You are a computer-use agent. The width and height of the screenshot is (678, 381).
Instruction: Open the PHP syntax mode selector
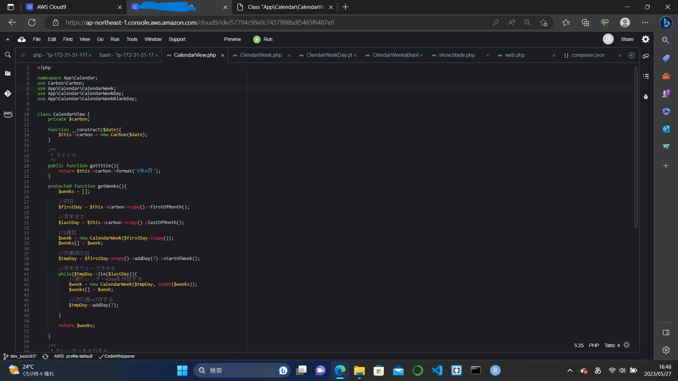[x=594, y=345]
